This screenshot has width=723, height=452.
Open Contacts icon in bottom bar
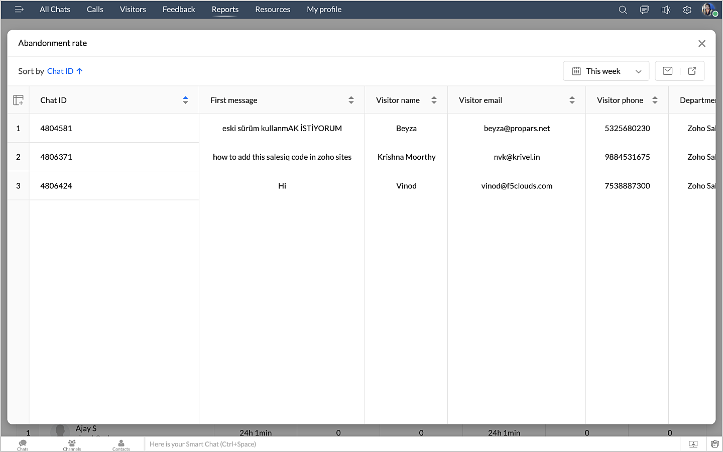click(x=121, y=444)
